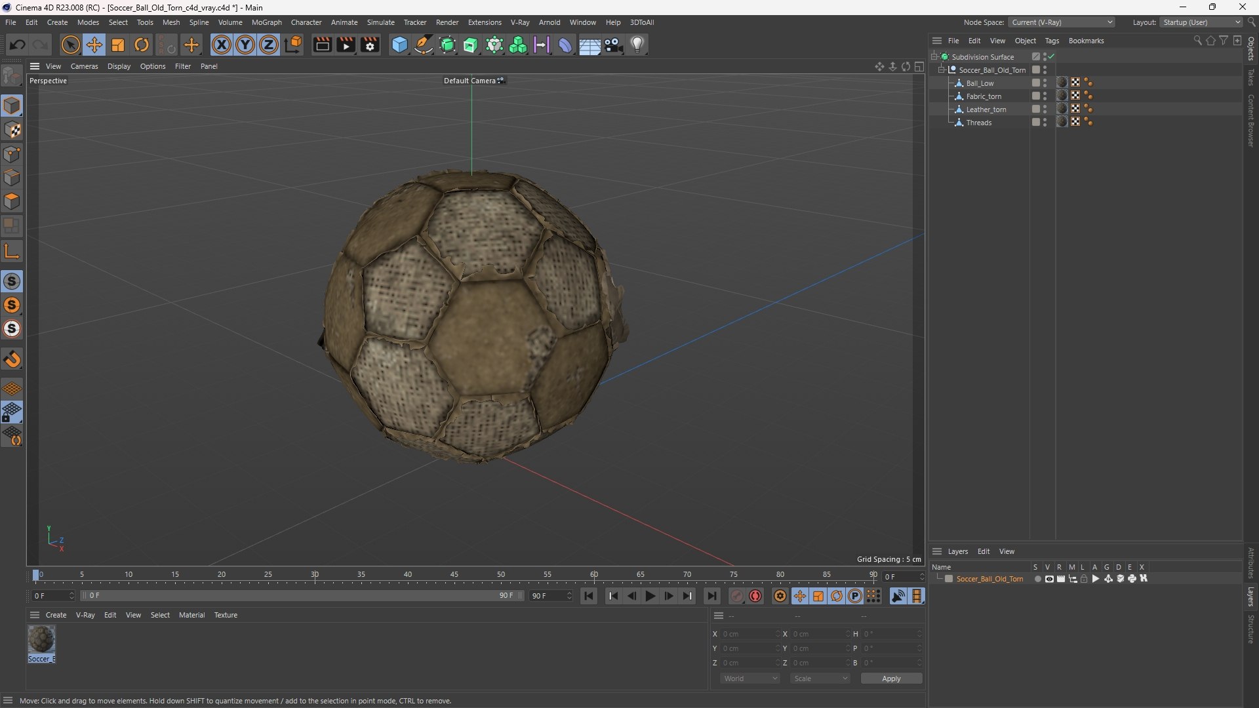Go to end of animation
Image resolution: width=1259 pixels, height=708 pixels.
711,596
